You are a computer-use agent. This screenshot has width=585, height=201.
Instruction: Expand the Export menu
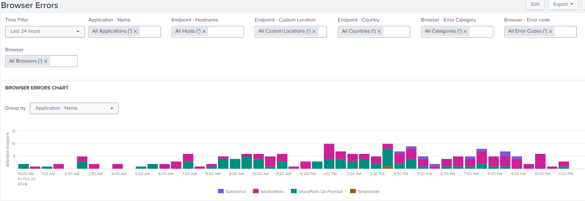(563, 4)
